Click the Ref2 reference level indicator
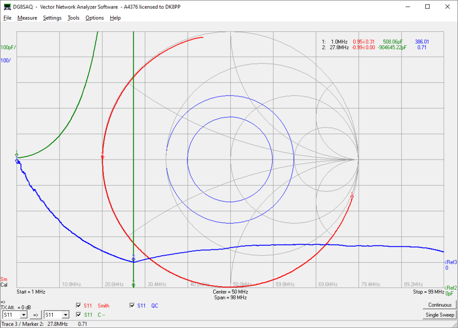The width and height of the screenshot is (458, 328). point(450,288)
